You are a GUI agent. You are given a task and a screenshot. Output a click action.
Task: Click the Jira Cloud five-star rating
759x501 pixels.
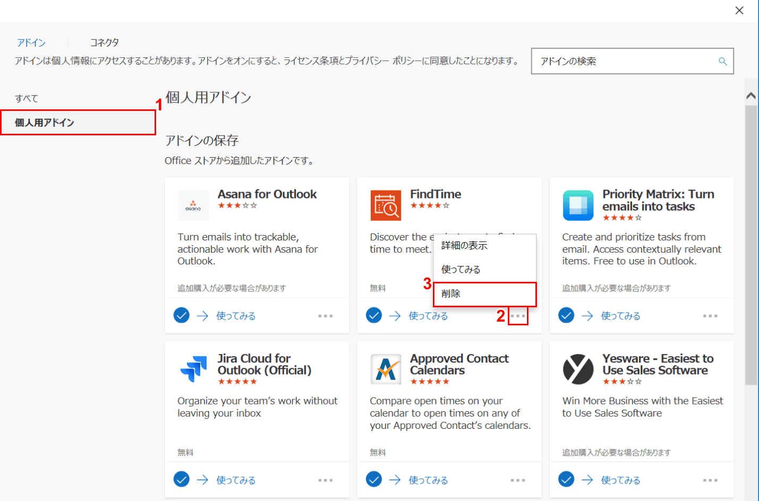[x=237, y=382]
